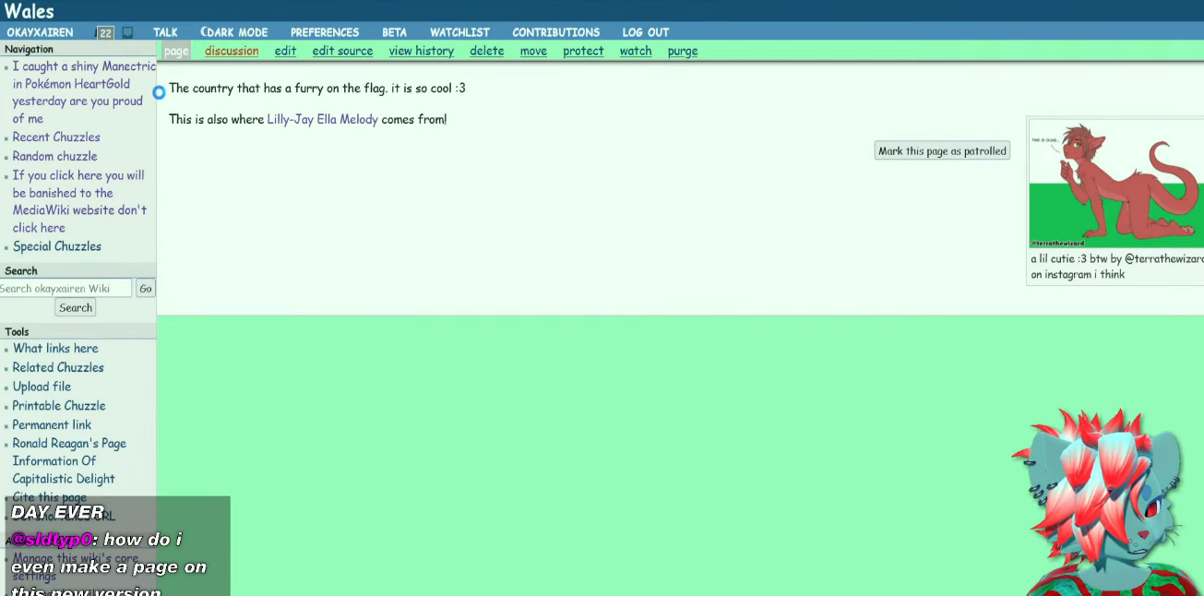
Task: Open Preferences in the top bar
Action: [325, 32]
